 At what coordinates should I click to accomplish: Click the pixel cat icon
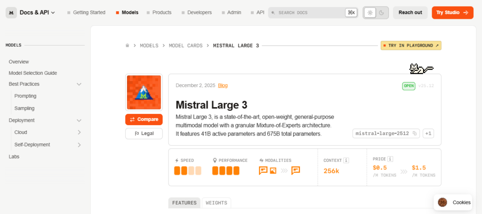point(421,69)
